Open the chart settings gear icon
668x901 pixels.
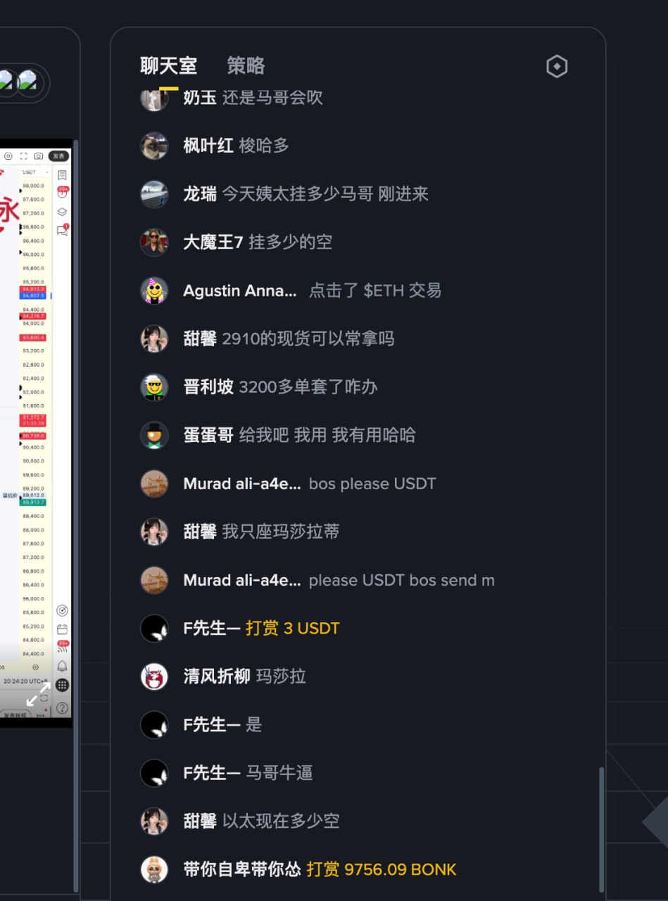(x=8, y=156)
